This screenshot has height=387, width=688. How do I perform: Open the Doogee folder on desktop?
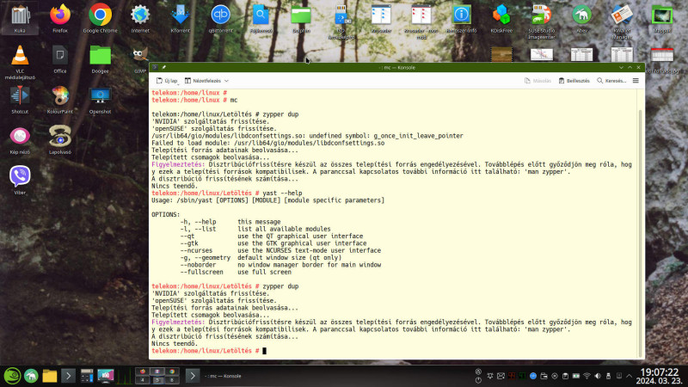[x=100, y=58]
